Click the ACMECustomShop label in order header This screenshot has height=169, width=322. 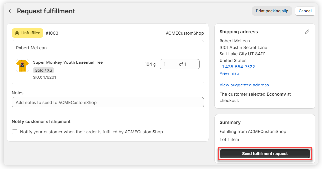pyautogui.click(x=184, y=33)
